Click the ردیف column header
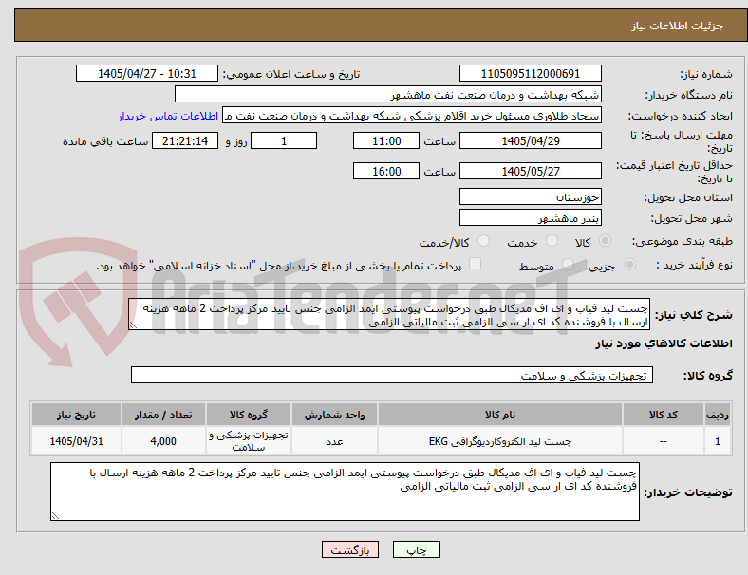 point(717,415)
